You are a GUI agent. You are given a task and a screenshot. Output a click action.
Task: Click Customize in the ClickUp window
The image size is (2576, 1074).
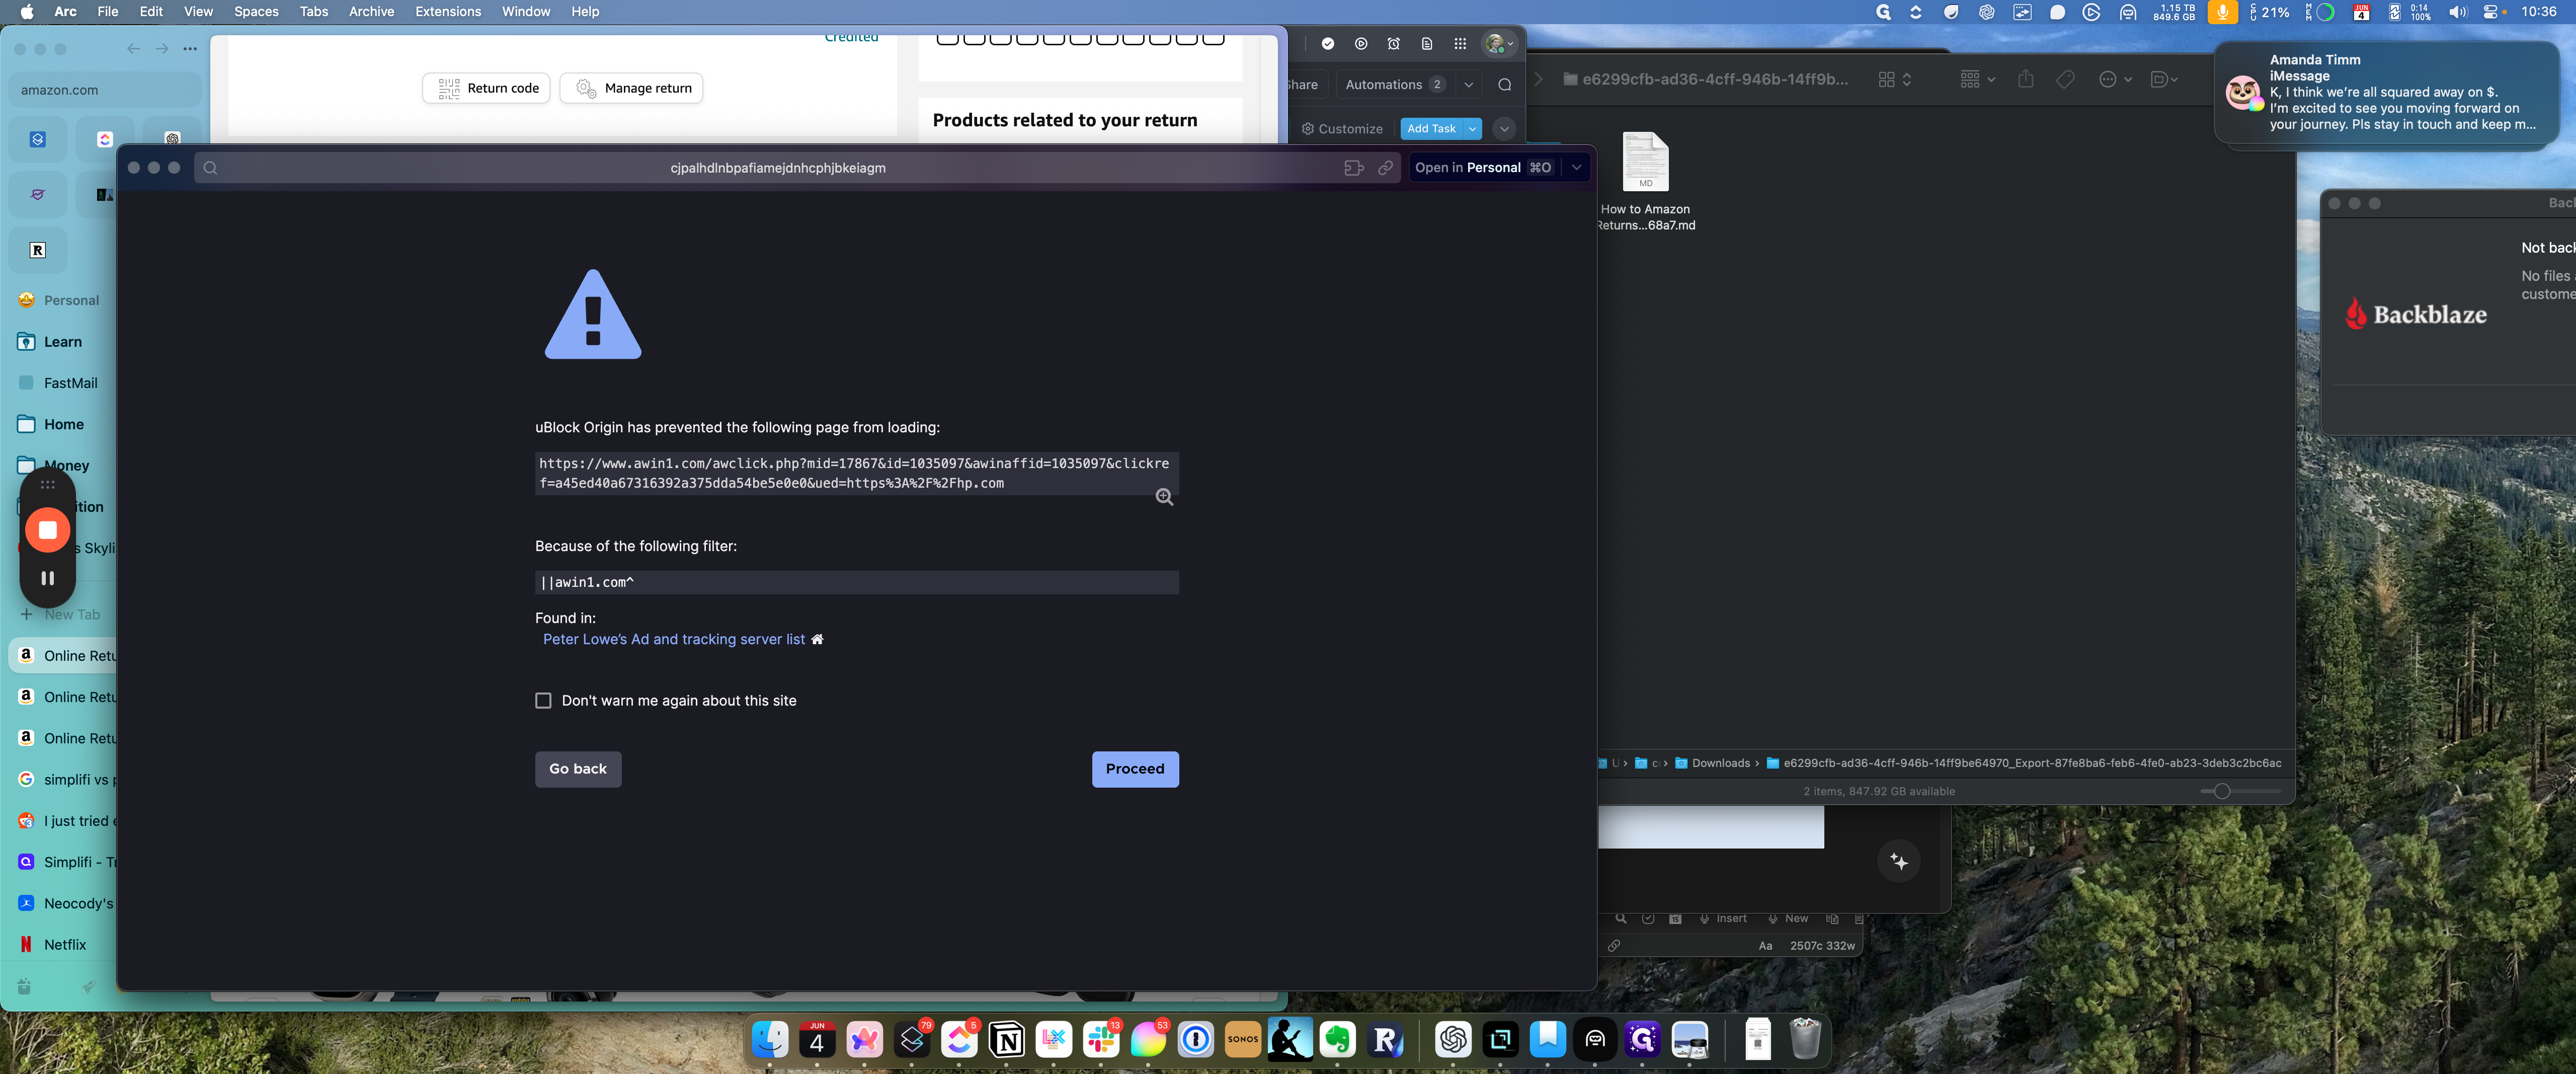pyautogui.click(x=1342, y=129)
